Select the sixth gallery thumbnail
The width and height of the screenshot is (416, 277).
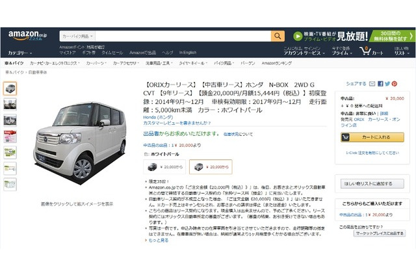tap(10, 168)
